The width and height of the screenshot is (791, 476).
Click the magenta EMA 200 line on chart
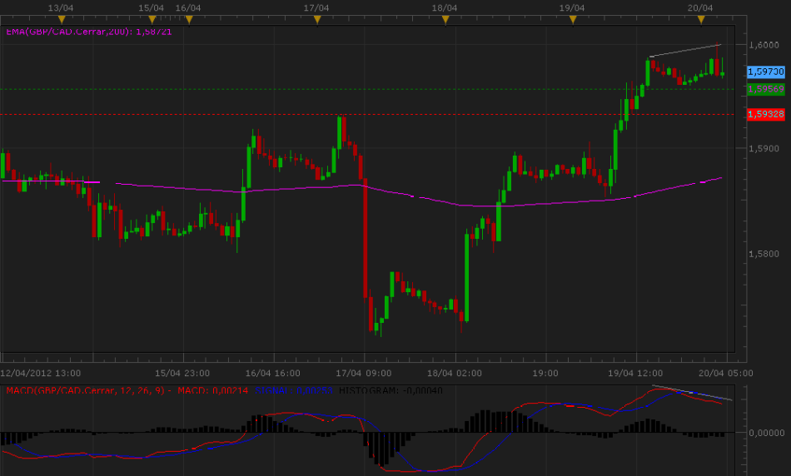pos(291,189)
